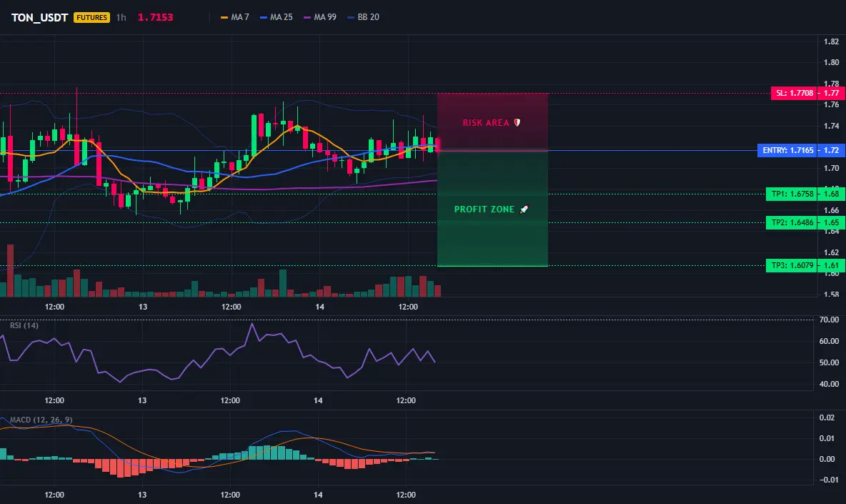Screen dimensions: 846x504
Task: Click the MA 99 purple color dash
Action: (x=307, y=17)
